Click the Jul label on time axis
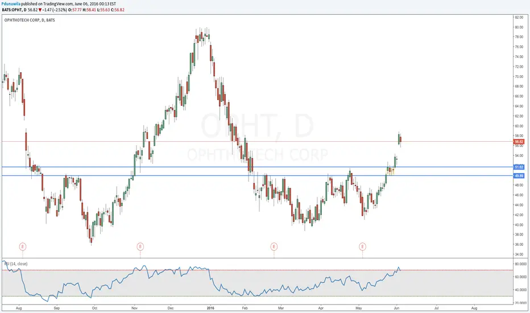Image resolution: width=530 pixels, height=313 pixels. click(x=436, y=308)
